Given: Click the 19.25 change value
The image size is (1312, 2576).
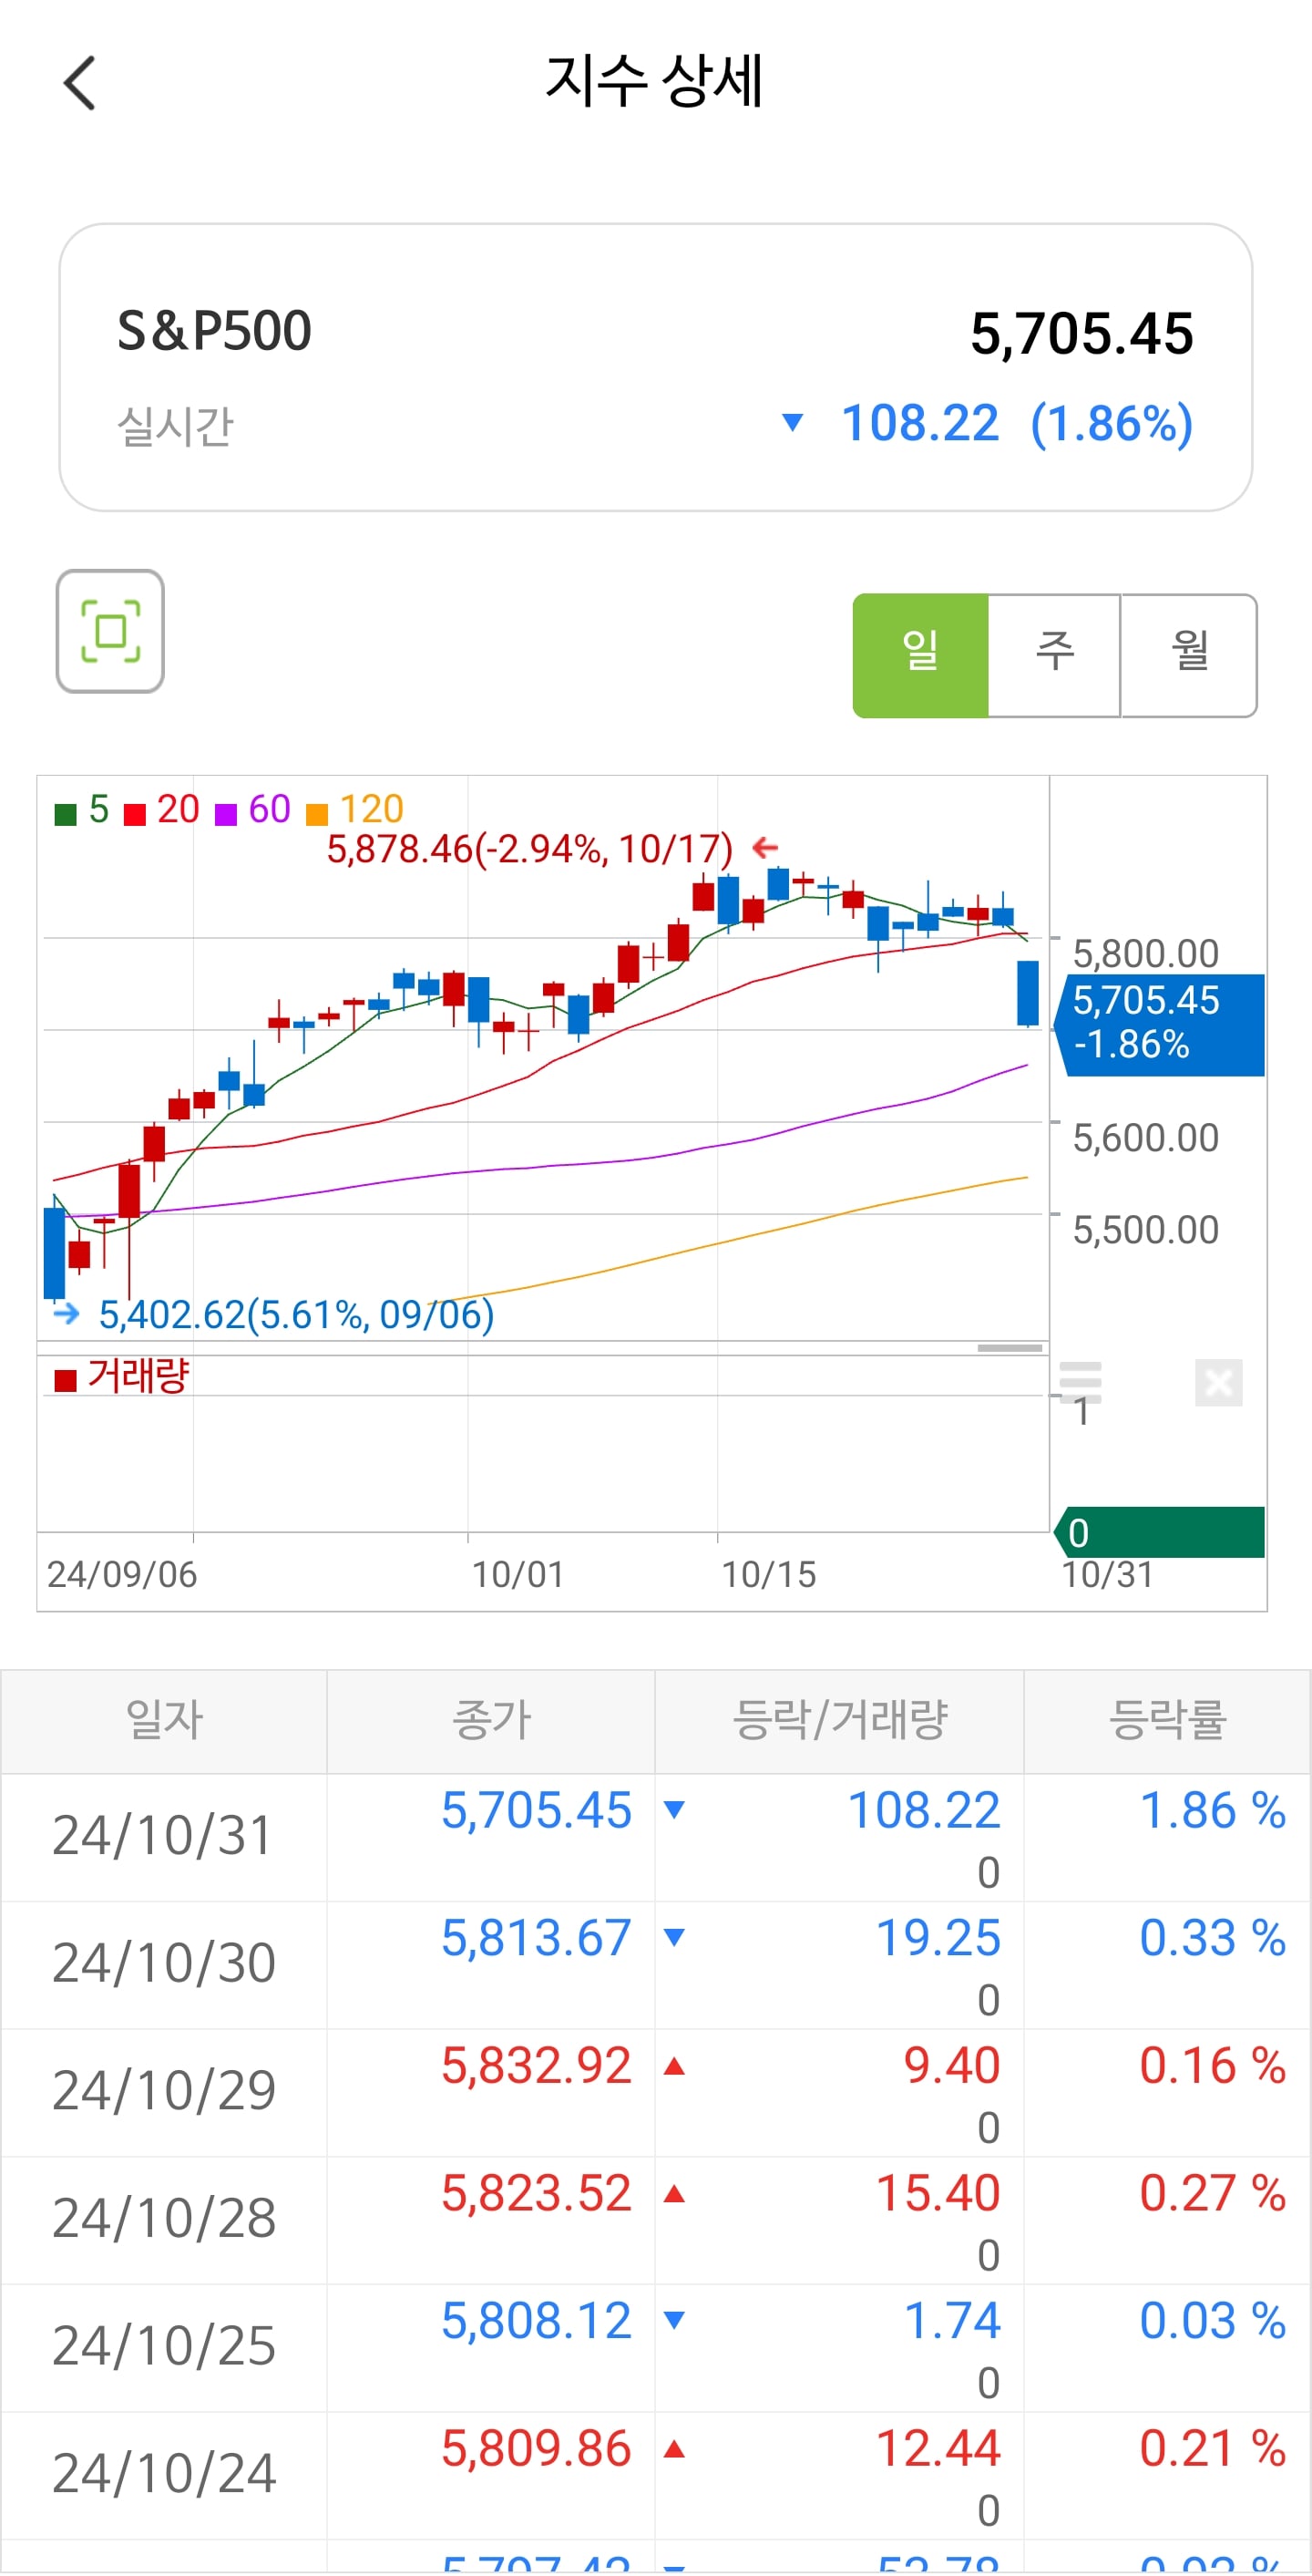Looking at the screenshot, I should pyautogui.click(x=938, y=1938).
